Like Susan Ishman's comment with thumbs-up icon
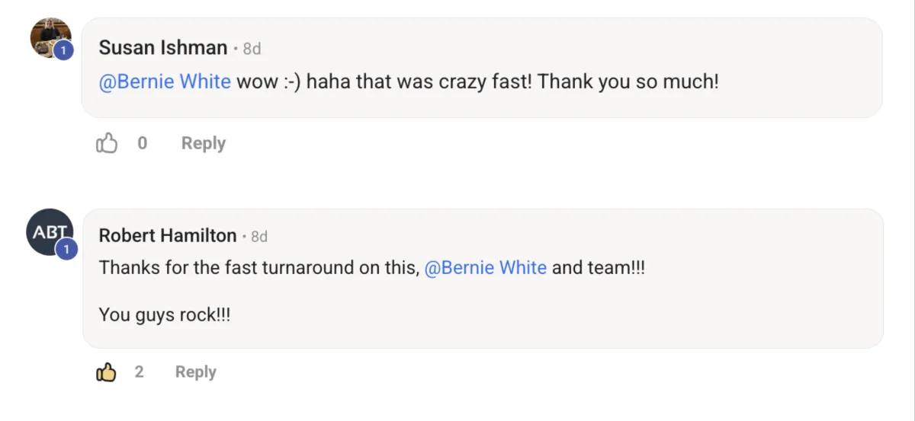Image resolution: width=915 pixels, height=421 pixels. 107,143
